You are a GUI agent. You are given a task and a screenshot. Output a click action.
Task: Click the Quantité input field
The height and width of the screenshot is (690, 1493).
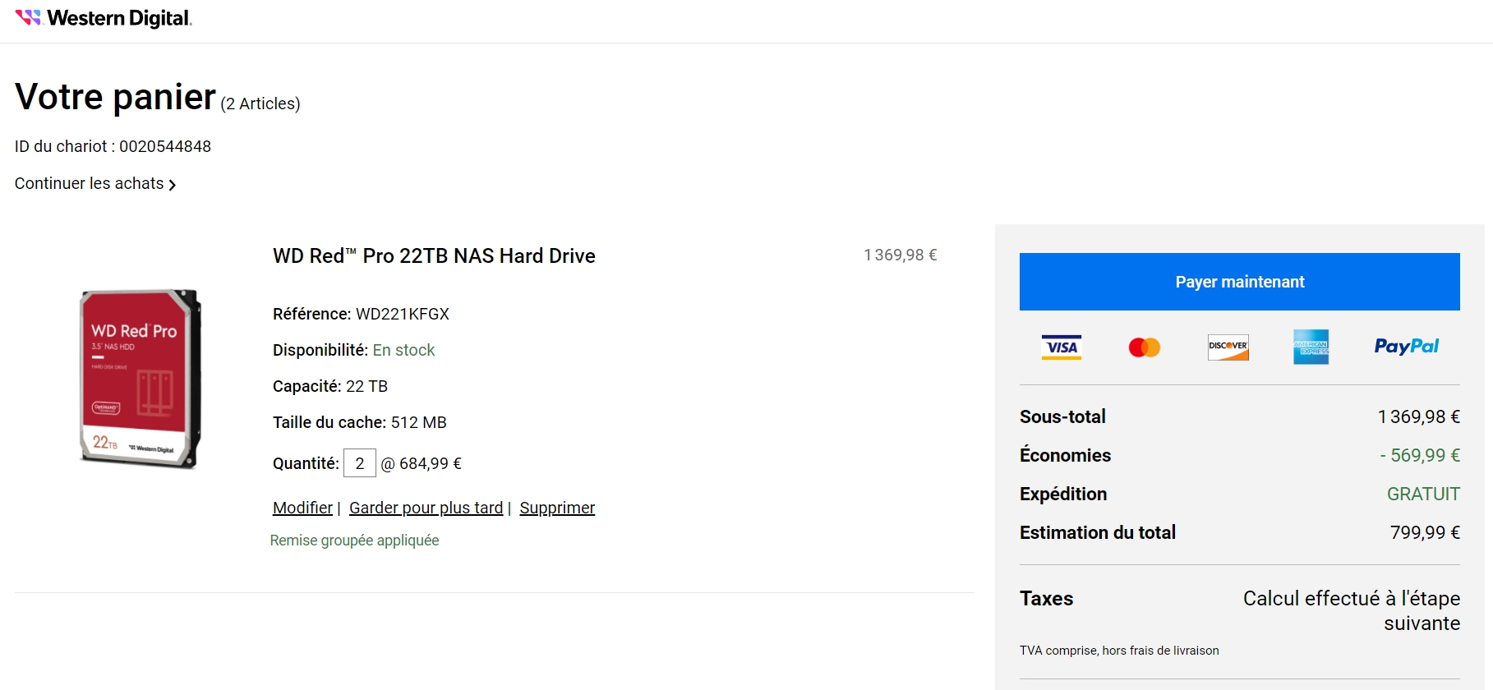pyautogui.click(x=360, y=463)
